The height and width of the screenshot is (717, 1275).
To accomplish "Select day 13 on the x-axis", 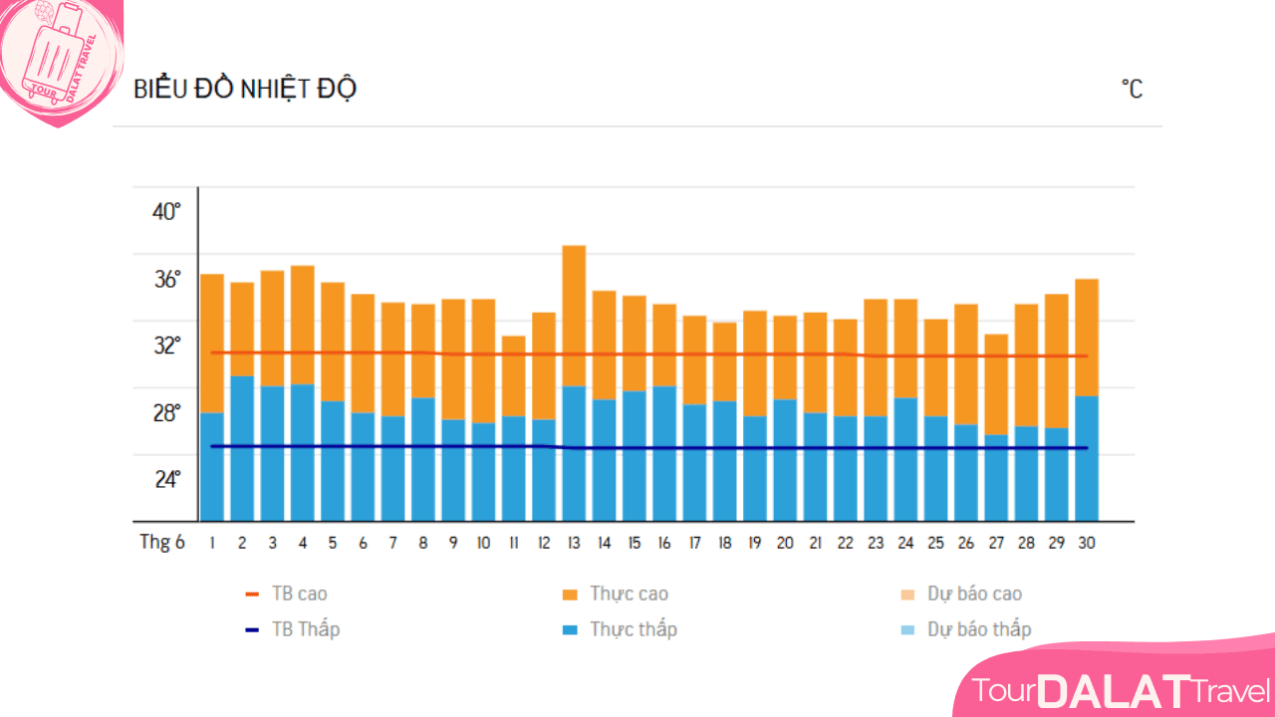I will pyautogui.click(x=574, y=543).
